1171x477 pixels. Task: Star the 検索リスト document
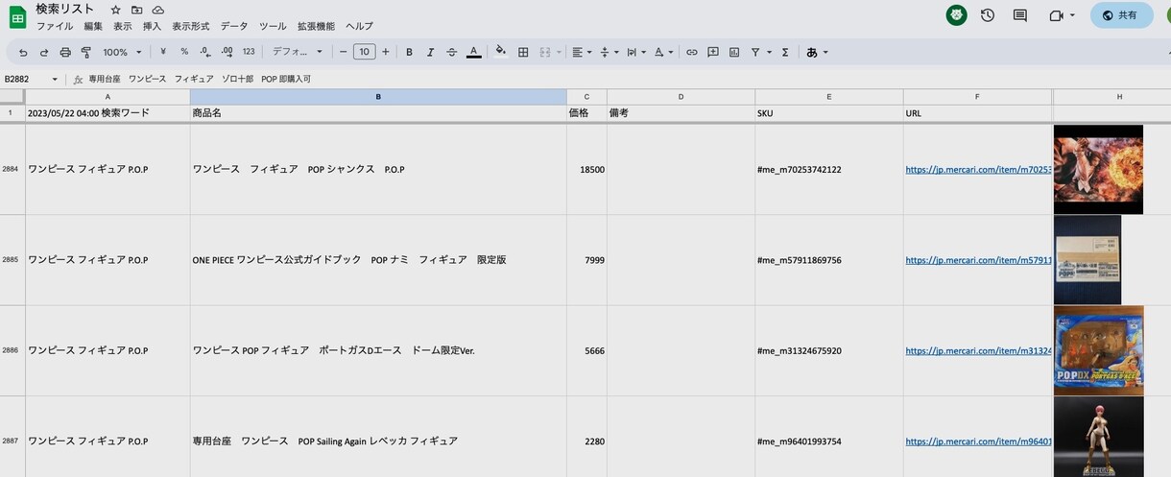click(116, 10)
